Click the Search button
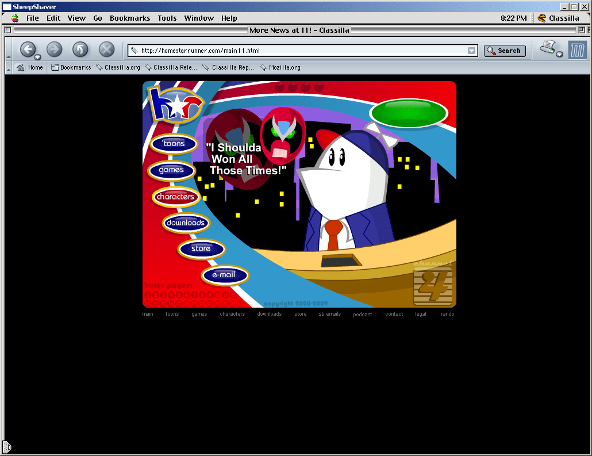 [505, 51]
